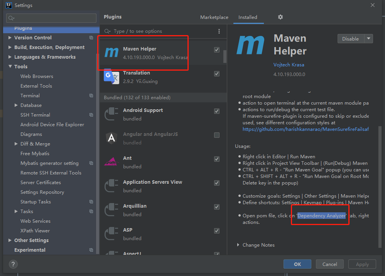The width and height of the screenshot is (385, 276).
Task: Collapse the Tools tree node
Action: coord(10,66)
